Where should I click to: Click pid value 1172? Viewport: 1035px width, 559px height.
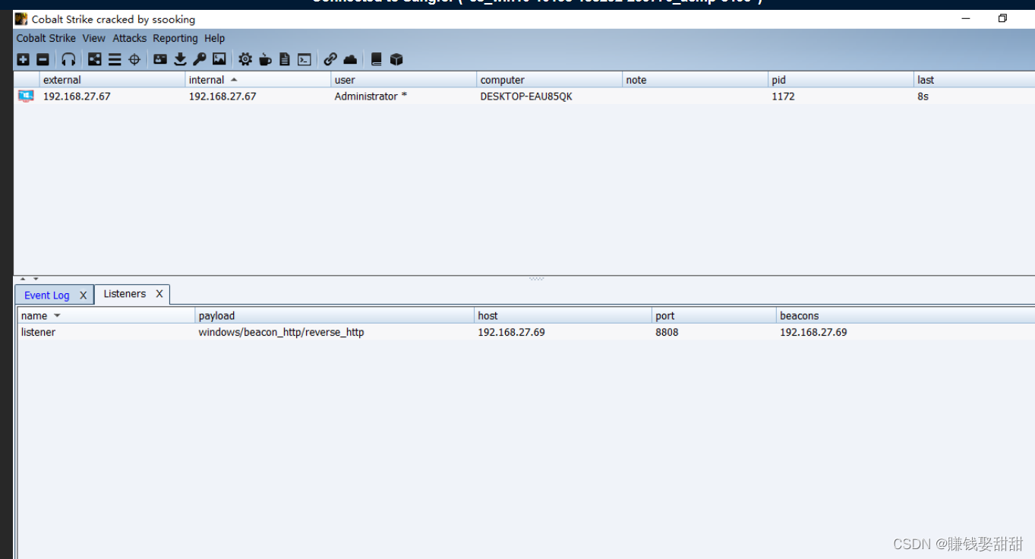tap(783, 96)
